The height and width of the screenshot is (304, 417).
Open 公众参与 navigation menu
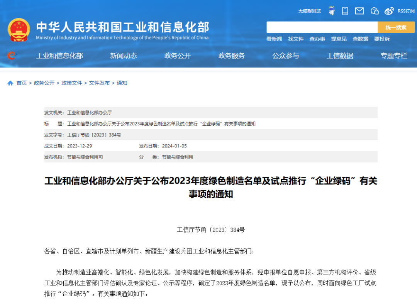coord(286,56)
